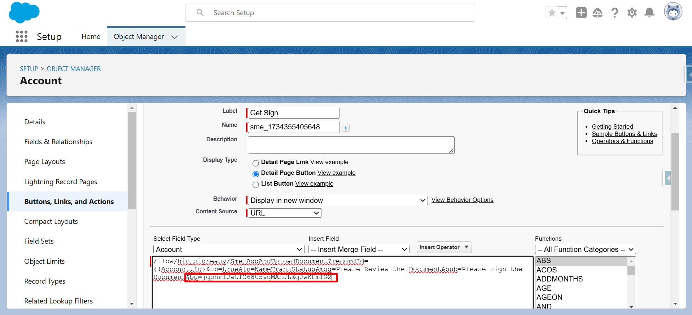Open Getting Started quick tip

(612, 127)
